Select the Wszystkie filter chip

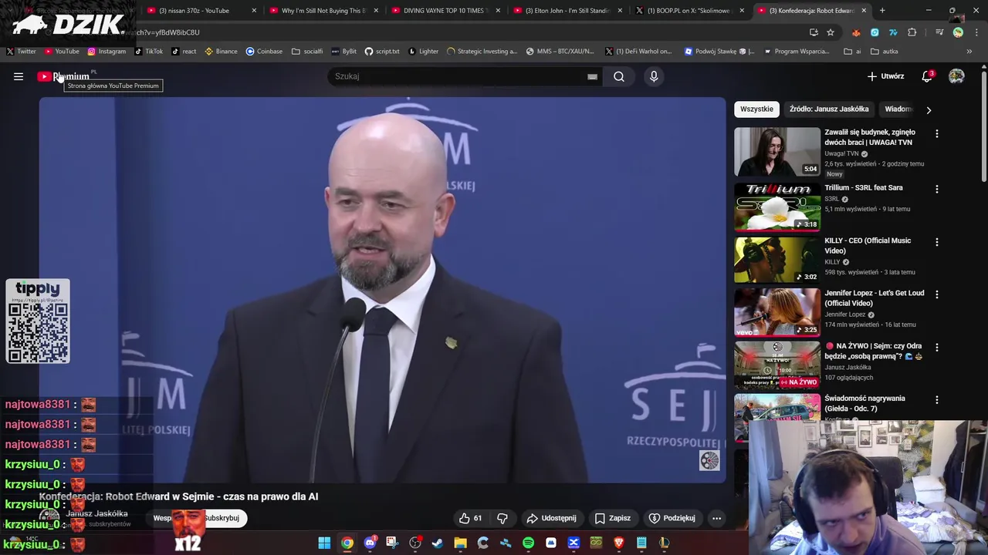coord(756,109)
